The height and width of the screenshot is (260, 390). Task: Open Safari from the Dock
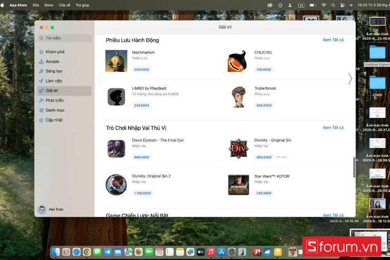click(x=76, y=252)
